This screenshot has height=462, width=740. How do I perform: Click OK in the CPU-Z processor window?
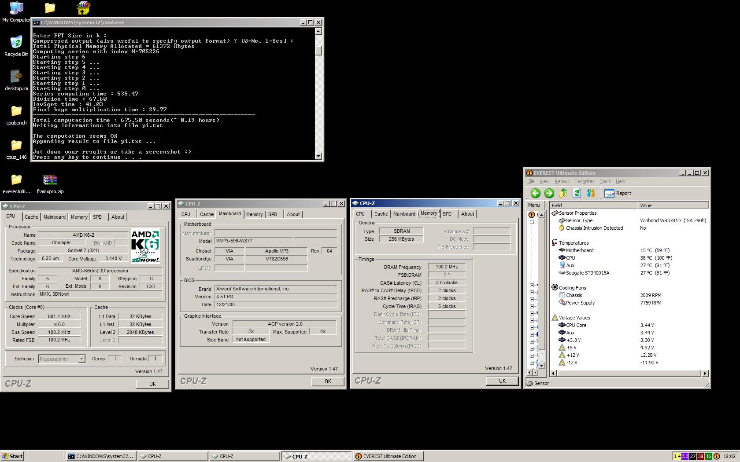coord(152,384)
